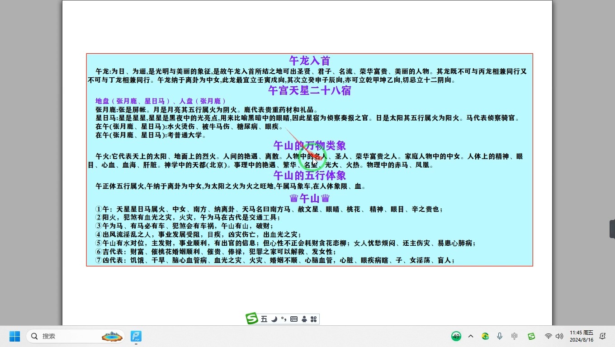
Task: Click item ⑥吉代表：财富
Action: pyautogui.click(x=215, y=252)
